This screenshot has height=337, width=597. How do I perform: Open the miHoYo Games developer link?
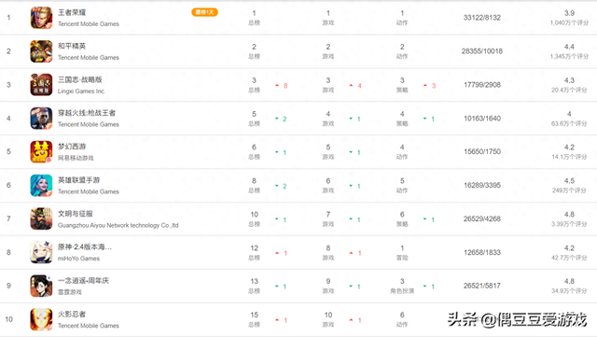pos(78,259)
